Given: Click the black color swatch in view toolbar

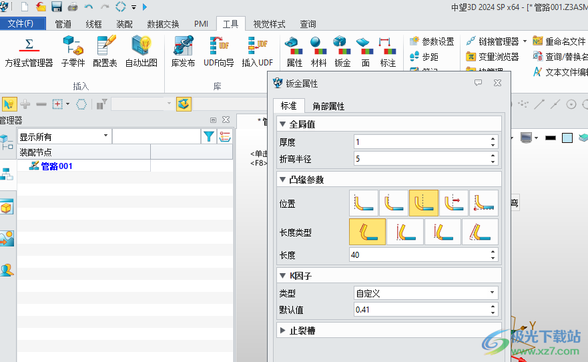Looking at the screenshot, I should 550,138.
